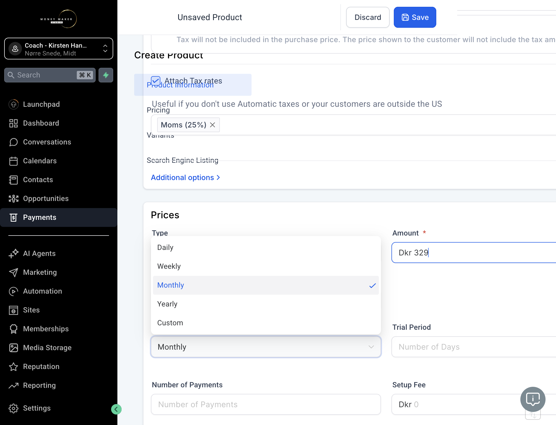Viewport: 556px width, 425px height.
Task: Click the Media Storage image icon
Action: [x=14, y=348]
